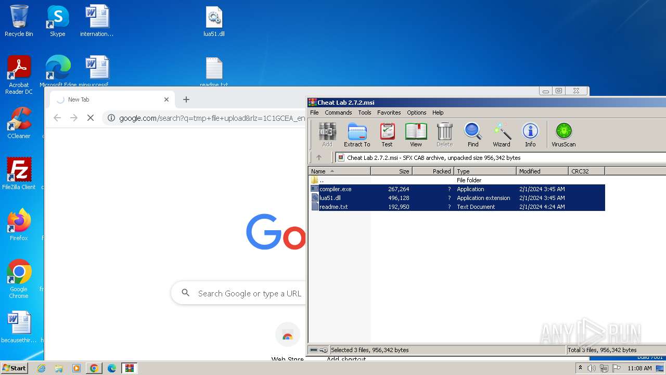Image resolution: width=666 pixels, height=375 pixels.
Task: Stop loading the Chrome page
Action: (91, 118)
